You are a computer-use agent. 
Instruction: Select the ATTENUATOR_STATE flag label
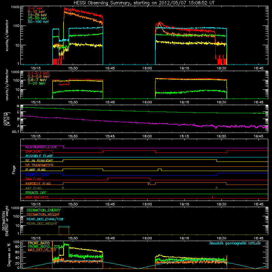(x=41, y=147)
